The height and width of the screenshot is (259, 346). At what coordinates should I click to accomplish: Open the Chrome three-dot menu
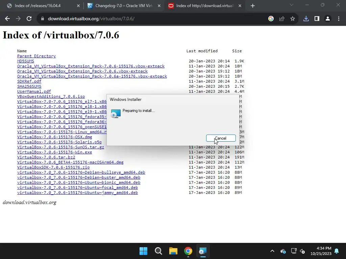click(339, 19)
